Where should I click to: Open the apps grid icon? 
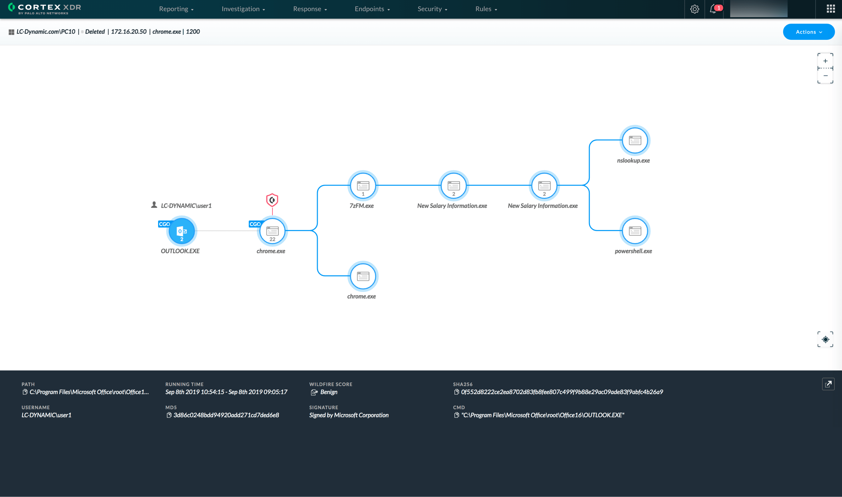click(830, 9)
